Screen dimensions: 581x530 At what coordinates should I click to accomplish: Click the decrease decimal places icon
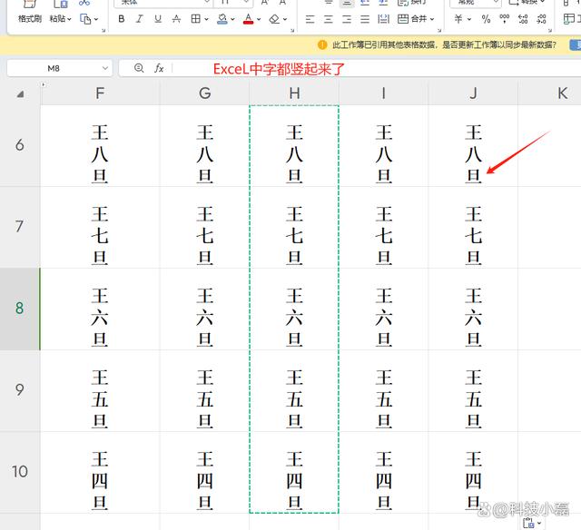[x=541, y=19]
